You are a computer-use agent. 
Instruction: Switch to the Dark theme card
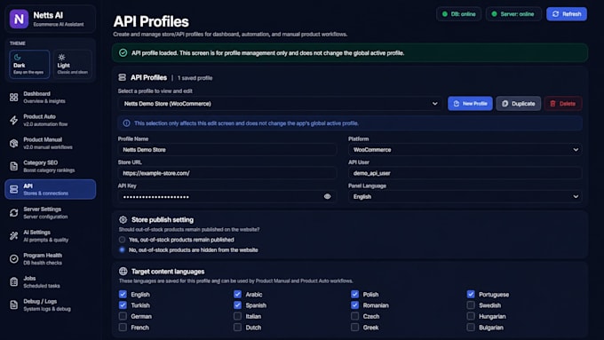point(29,64)
